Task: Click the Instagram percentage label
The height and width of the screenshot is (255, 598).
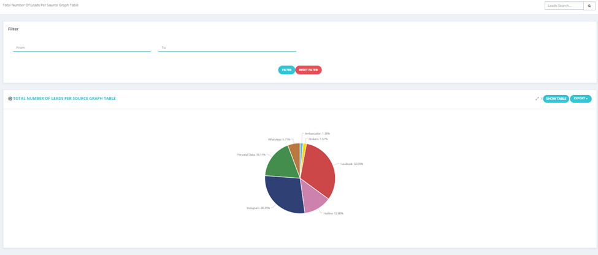Action: point(258,208)
